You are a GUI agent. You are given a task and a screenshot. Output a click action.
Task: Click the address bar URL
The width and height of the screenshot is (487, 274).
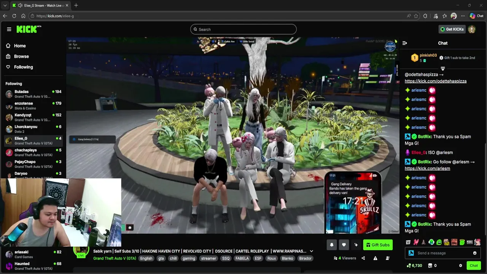click(55, 16)
